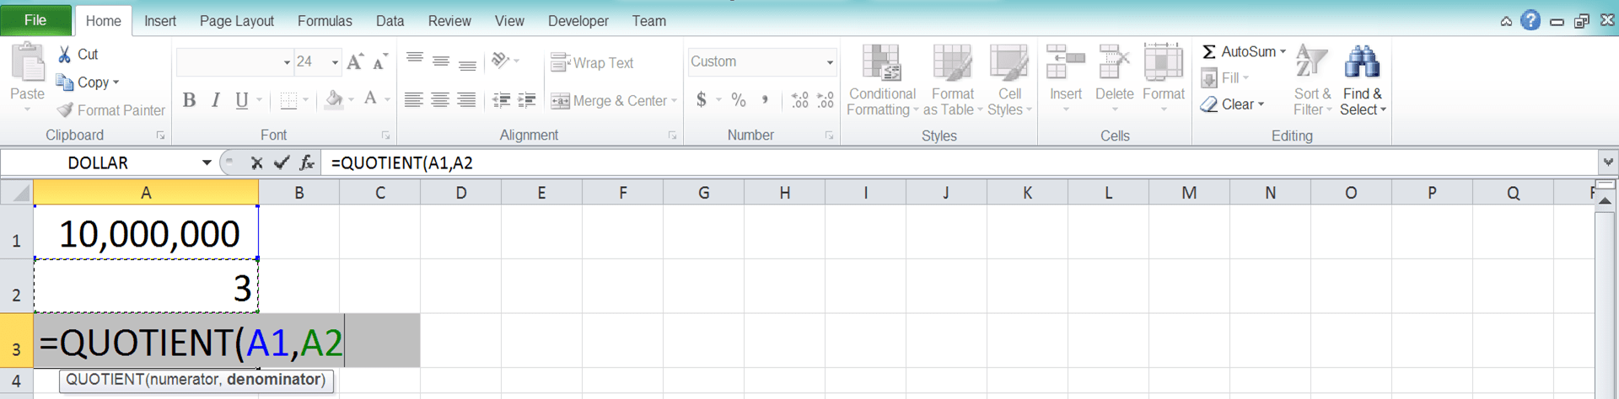Open the File tab
Image resolution: width=1619 pixels, height=399 pixels.
pyautogui.click(x=35, y=20)
